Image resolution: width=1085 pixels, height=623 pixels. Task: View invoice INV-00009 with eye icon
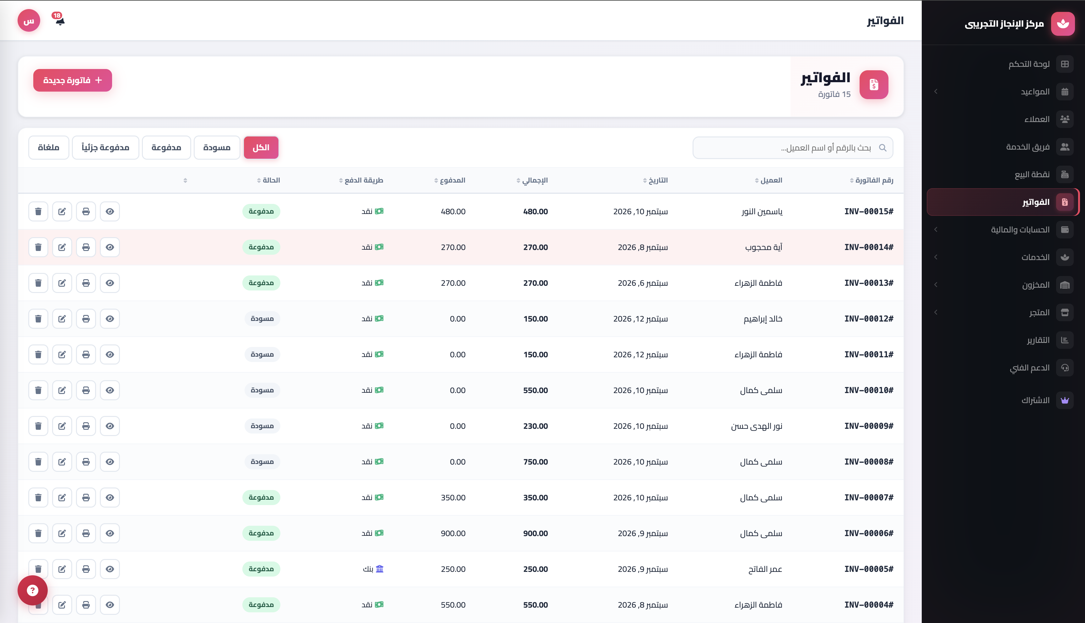[110, 426]
